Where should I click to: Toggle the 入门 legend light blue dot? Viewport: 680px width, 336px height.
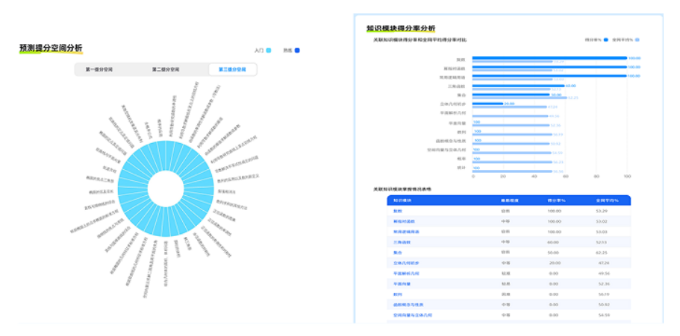[x=269, y=51]
